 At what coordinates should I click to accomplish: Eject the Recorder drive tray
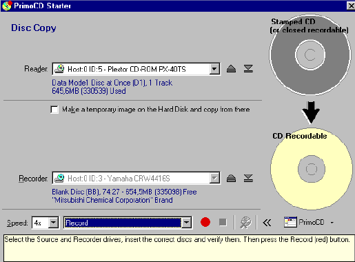(x=231, y=178)
